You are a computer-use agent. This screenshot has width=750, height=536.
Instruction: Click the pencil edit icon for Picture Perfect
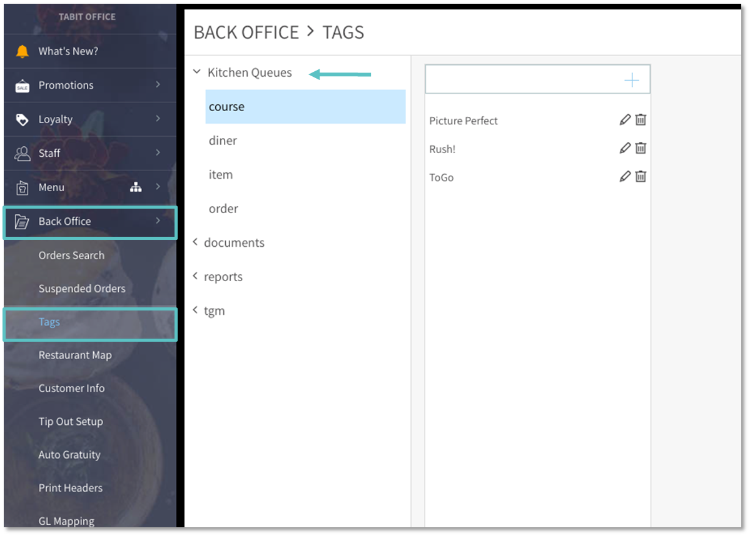(x=624, y=120)
